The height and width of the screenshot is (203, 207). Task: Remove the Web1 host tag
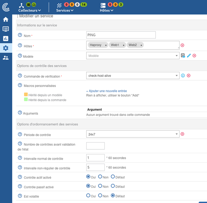coord(123,45)
